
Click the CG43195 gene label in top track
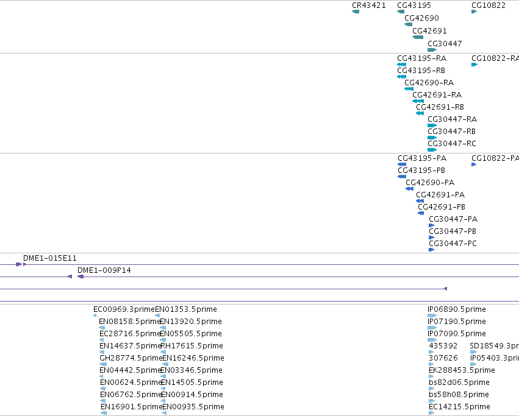(x=414, y=5)
